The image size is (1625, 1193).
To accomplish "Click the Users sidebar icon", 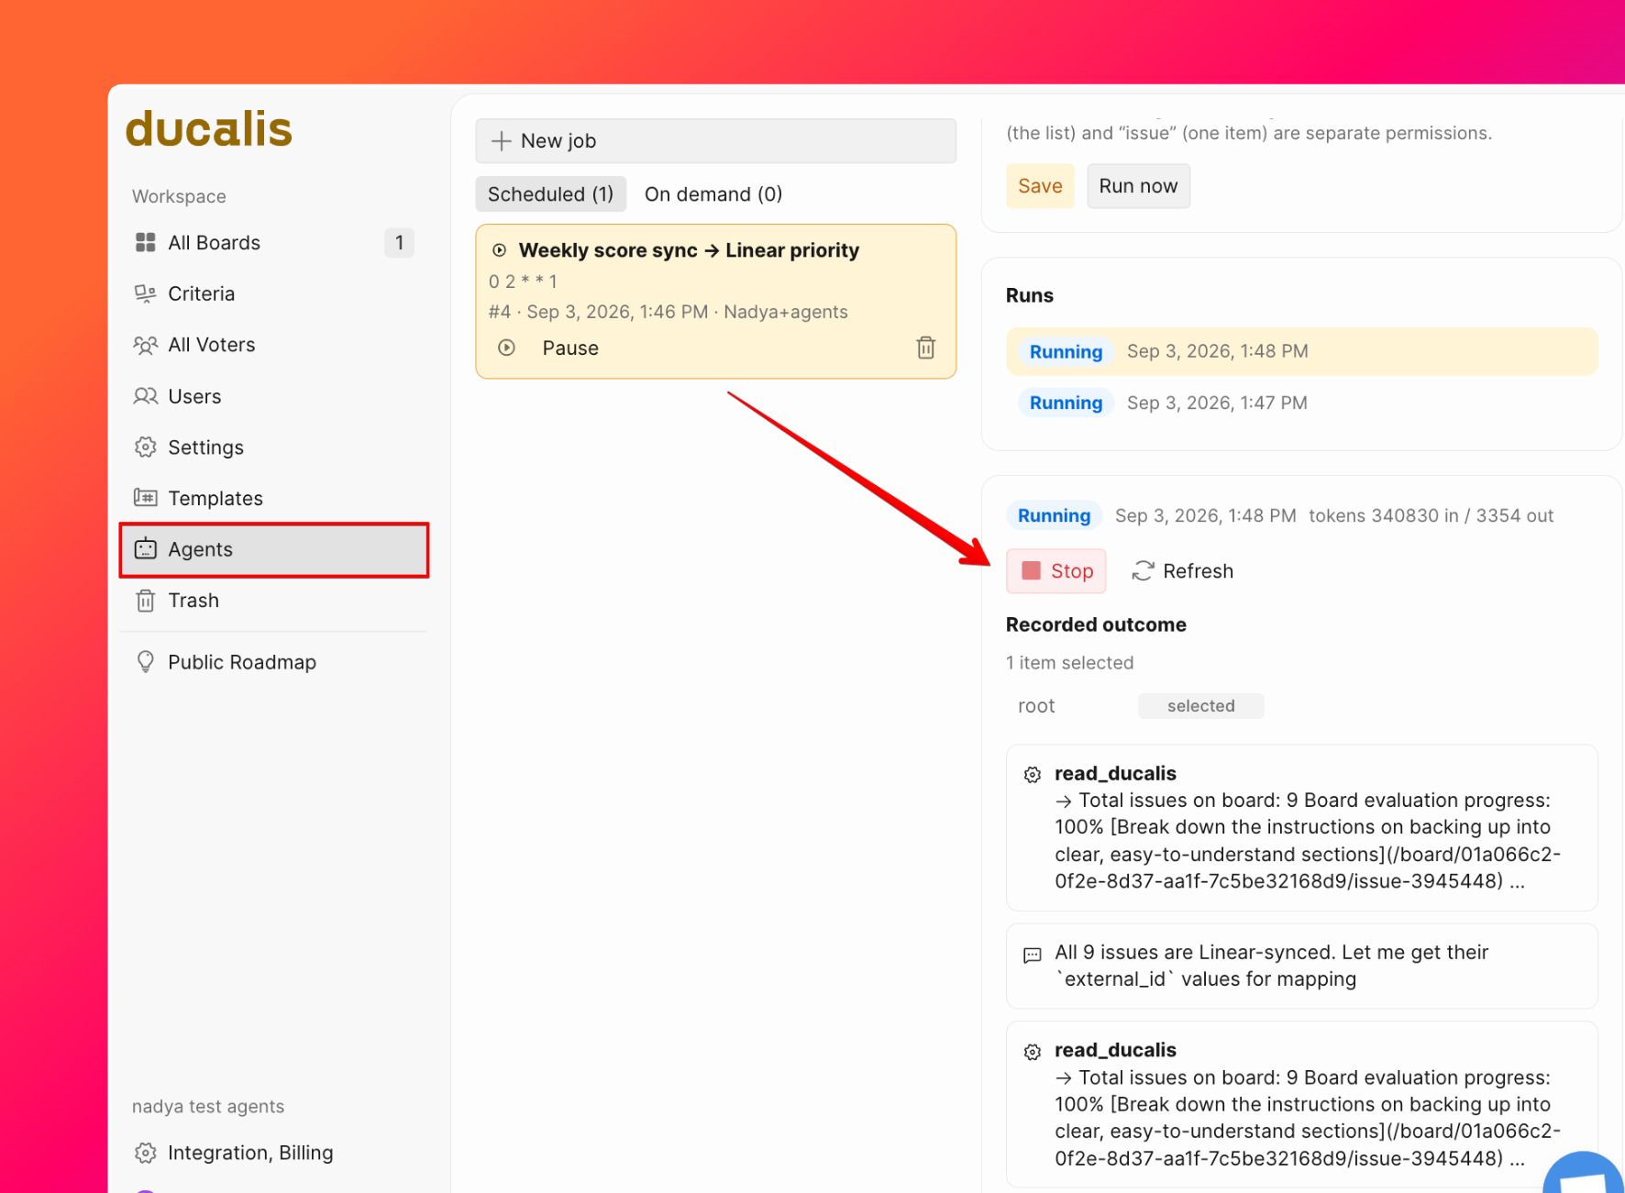I will (145, 396).
